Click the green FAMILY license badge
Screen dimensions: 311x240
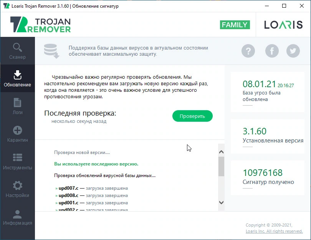point(235,25)
